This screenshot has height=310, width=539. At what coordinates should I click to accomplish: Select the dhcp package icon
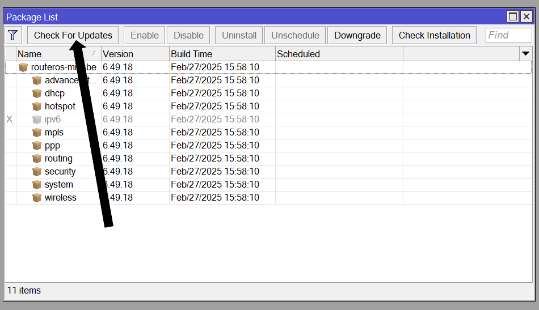coord(37,94)
